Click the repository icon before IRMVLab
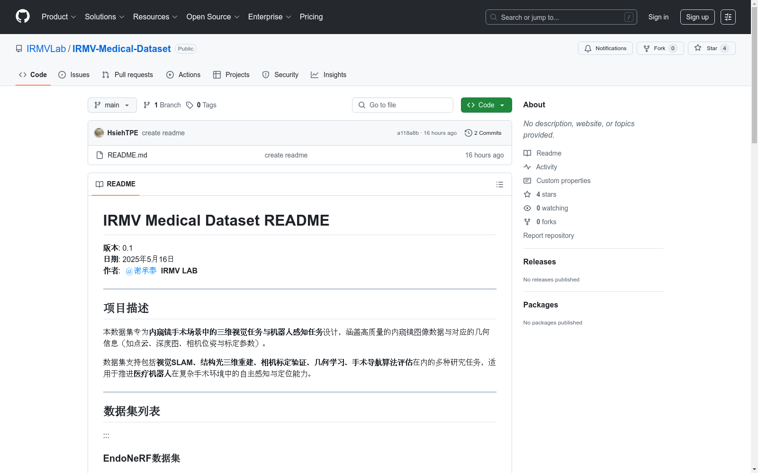Screen dimensions: 758x473 click(x=19, y=49)
